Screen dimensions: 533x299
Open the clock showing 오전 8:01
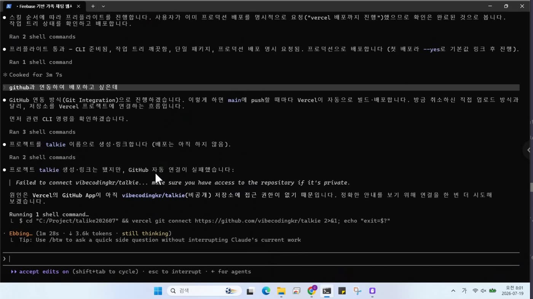pyautogui.click(x=512, y=291)
